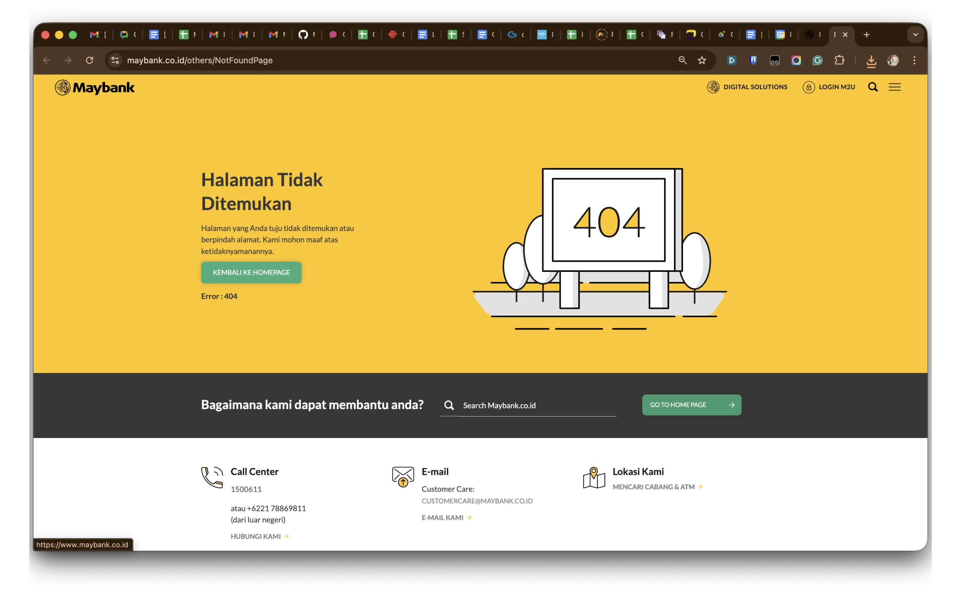Click the Grammarly extension icon
The image size is (961, 595).
click(x=817, y=60)
